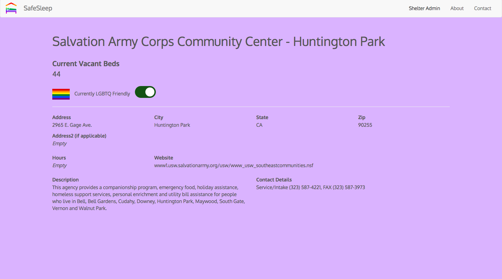Image resolution: width=502 pixels, height=279 pixels.
Task: Click the Zip field label
Action: point(362,117)
